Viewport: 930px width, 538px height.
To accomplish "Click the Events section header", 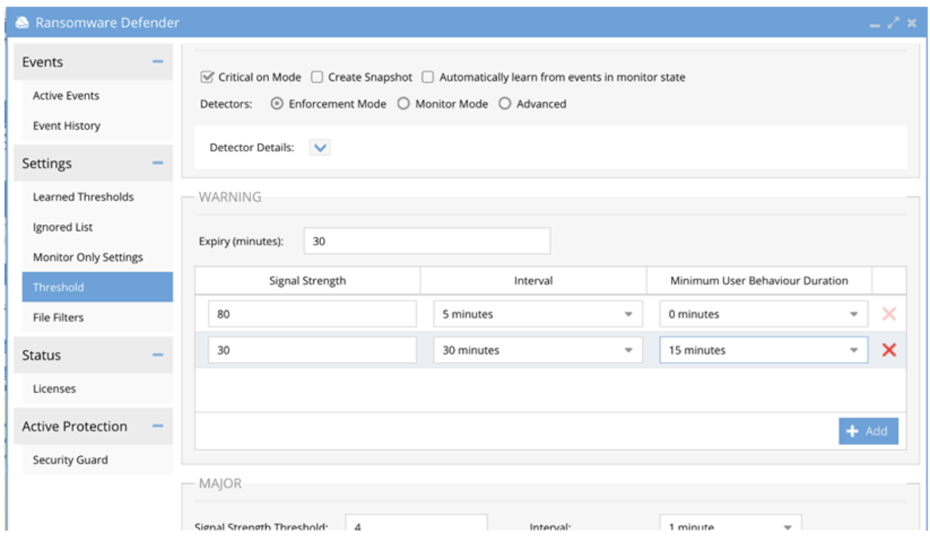I will [93, 62].
